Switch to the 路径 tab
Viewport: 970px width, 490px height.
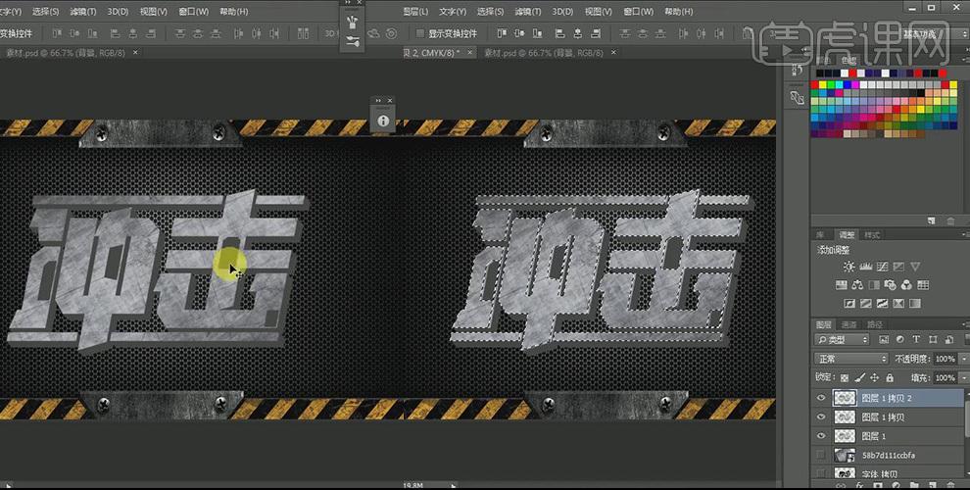[x=875, y=324]
